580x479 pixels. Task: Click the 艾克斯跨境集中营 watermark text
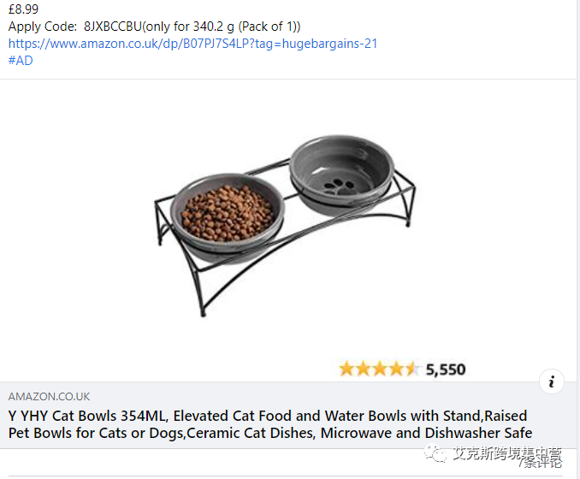point(507,455)
